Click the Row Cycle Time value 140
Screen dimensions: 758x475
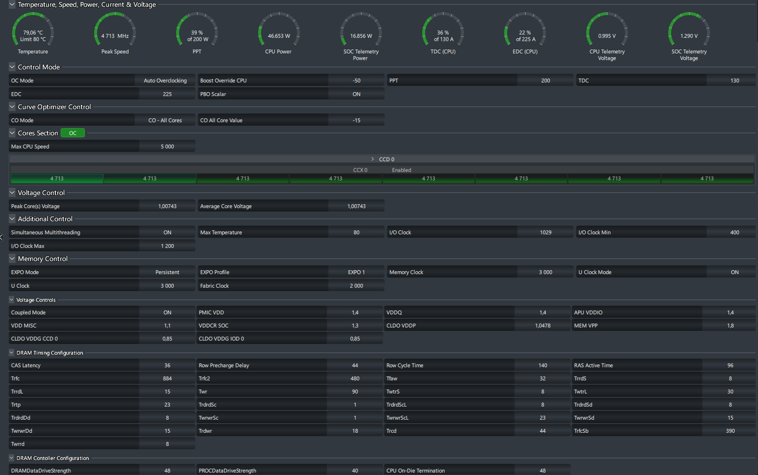543,365
